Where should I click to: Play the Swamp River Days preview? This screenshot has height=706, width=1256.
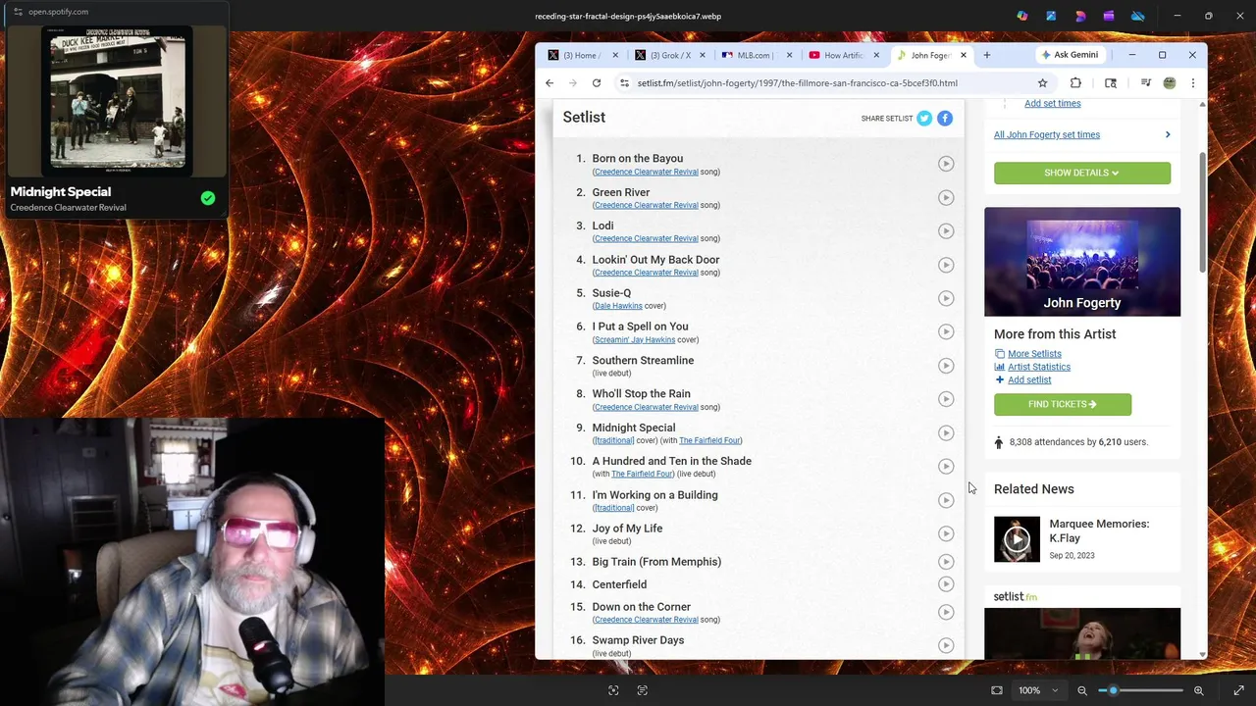pyautogui.click(x=946, y=645)
